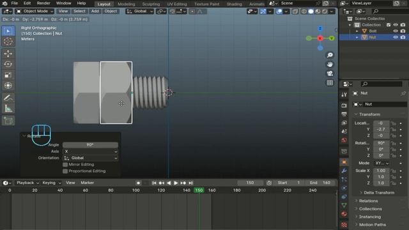409x230 pixels.
Task: Play the animation forward
Action: [176, 183]
